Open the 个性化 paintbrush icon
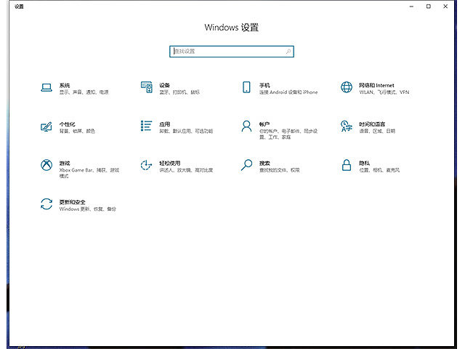Screen dimensions: 465x349 pyautogui.click(x=46, y=127)
